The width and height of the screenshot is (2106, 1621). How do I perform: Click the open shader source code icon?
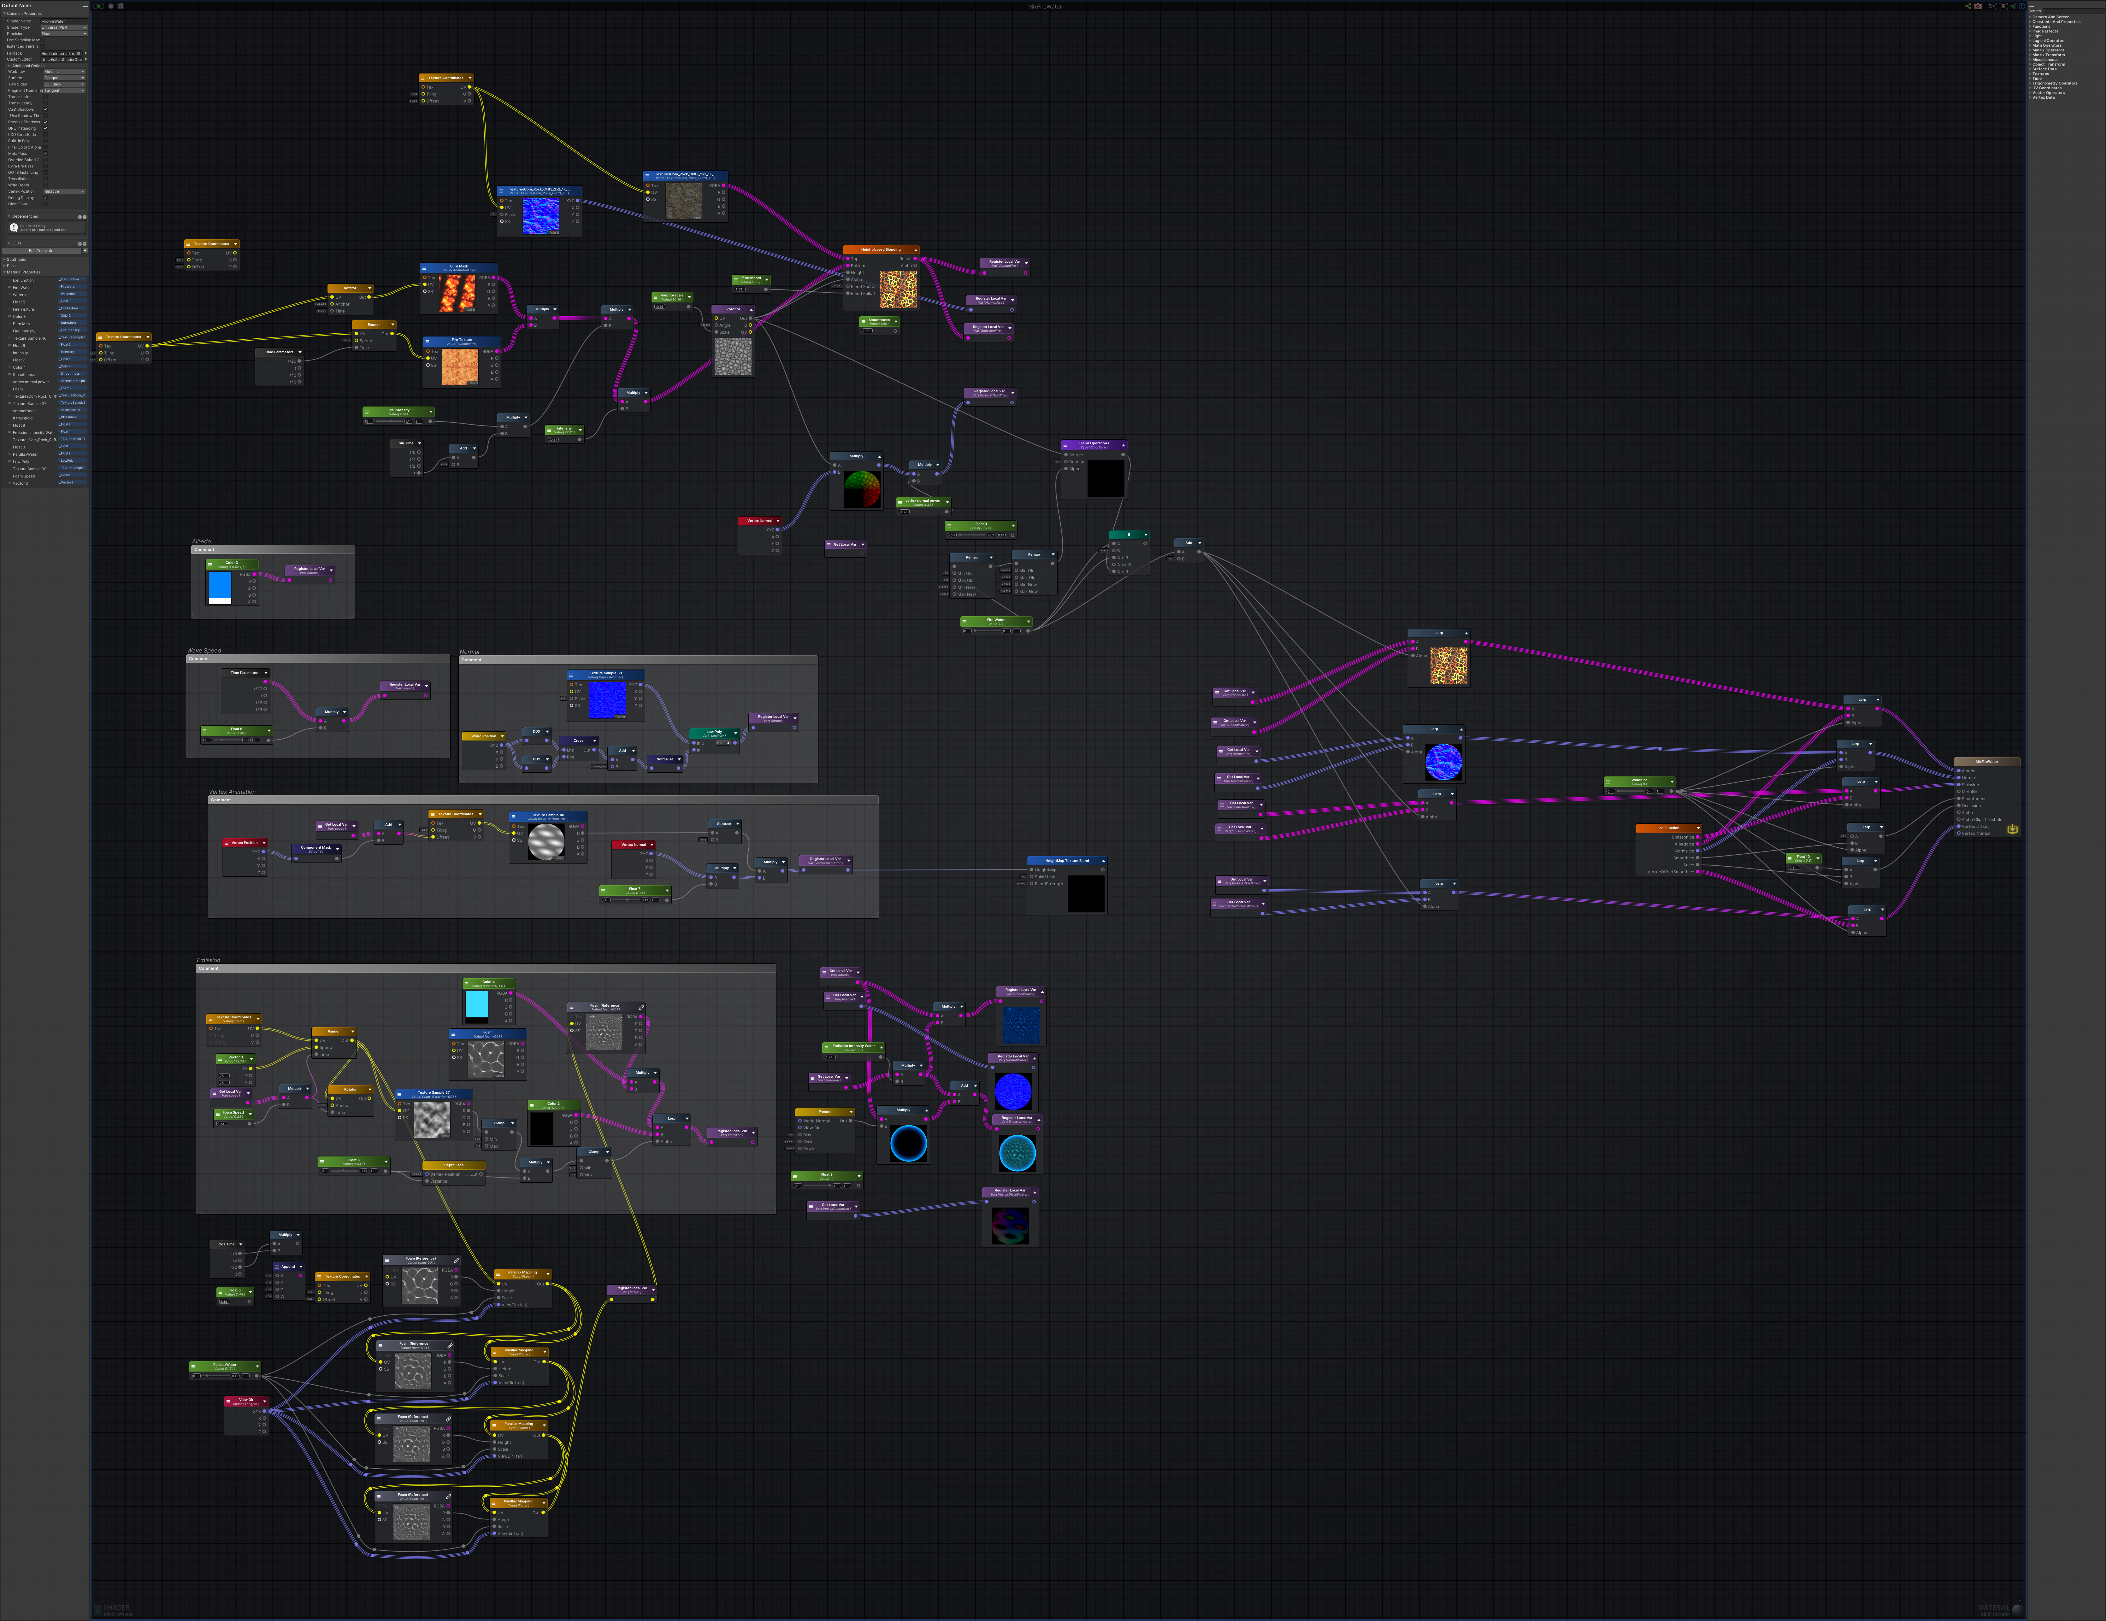(121, 6)
